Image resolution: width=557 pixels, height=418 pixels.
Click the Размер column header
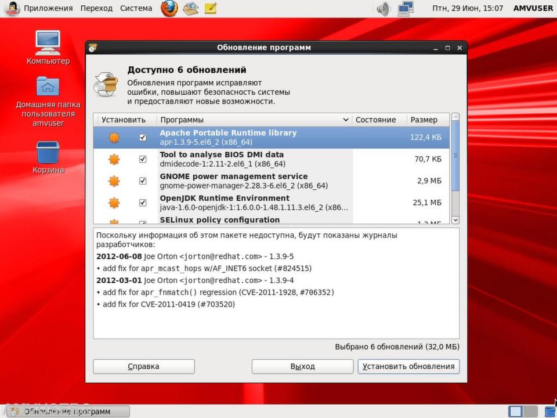428,120
